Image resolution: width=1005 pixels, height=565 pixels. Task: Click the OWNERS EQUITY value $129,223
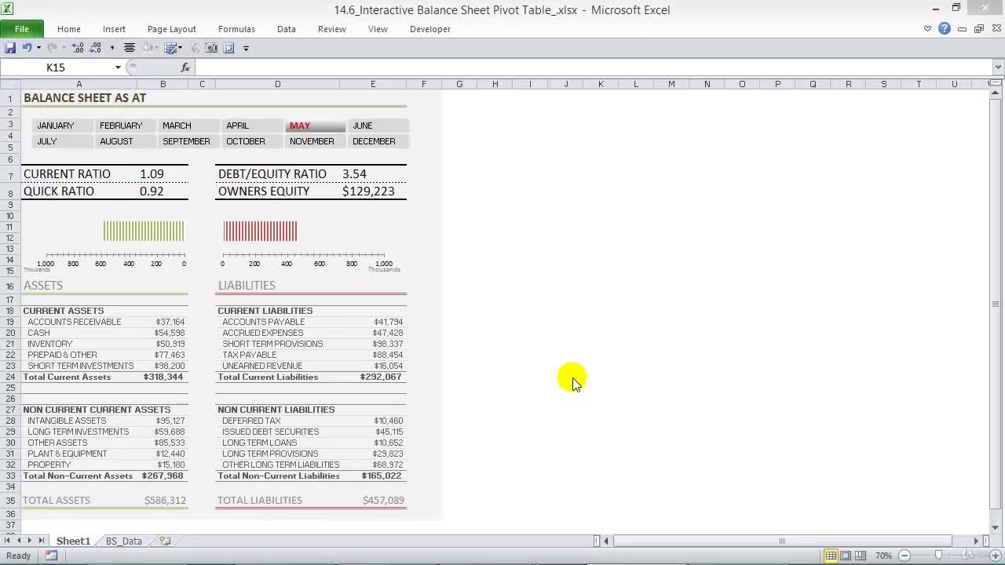pos(368,191)
